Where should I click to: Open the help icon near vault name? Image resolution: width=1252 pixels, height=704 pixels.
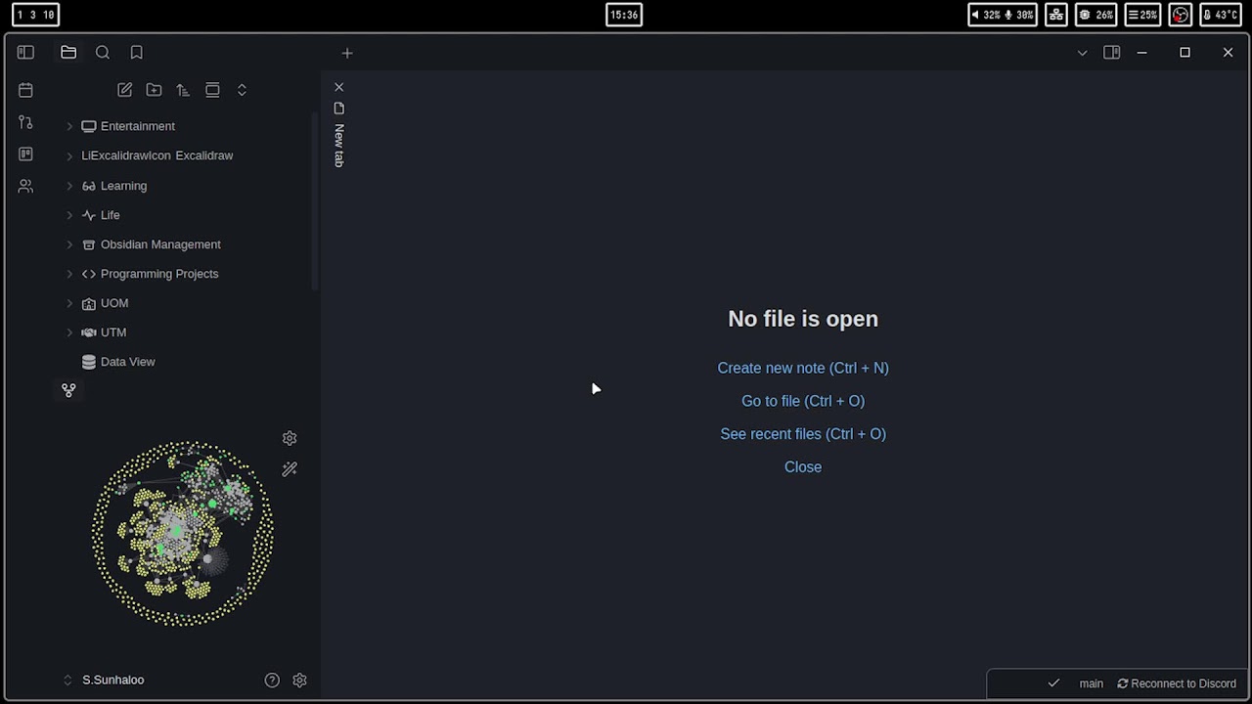click(272, 681)
